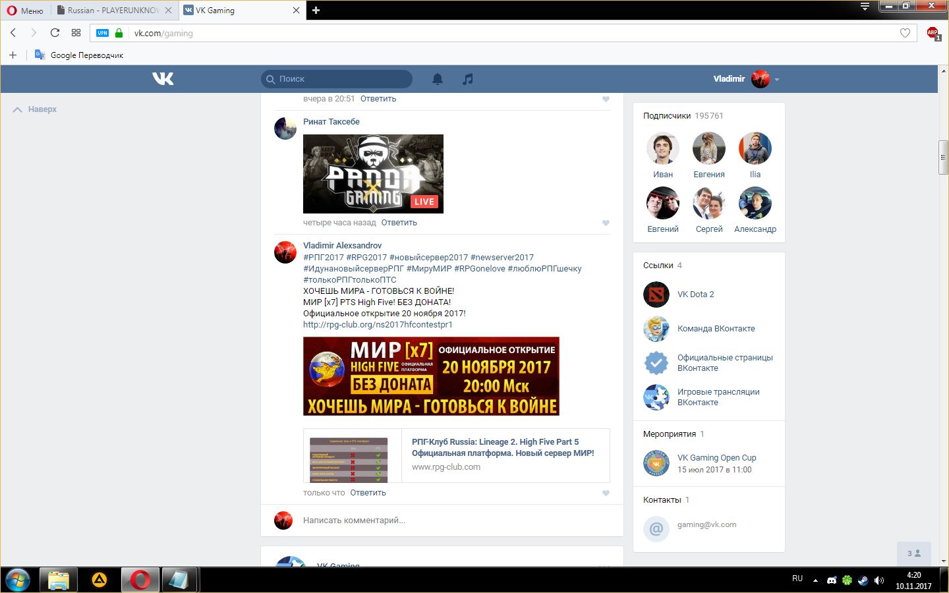Go back to previous page

coord(13,33)
